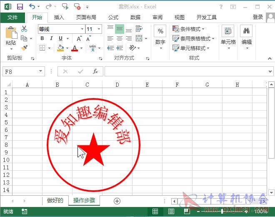Image resolution: width=275 pixels, height=217 pixels.
Task: Toggle the middle align button
Action: tap(120, 29)
